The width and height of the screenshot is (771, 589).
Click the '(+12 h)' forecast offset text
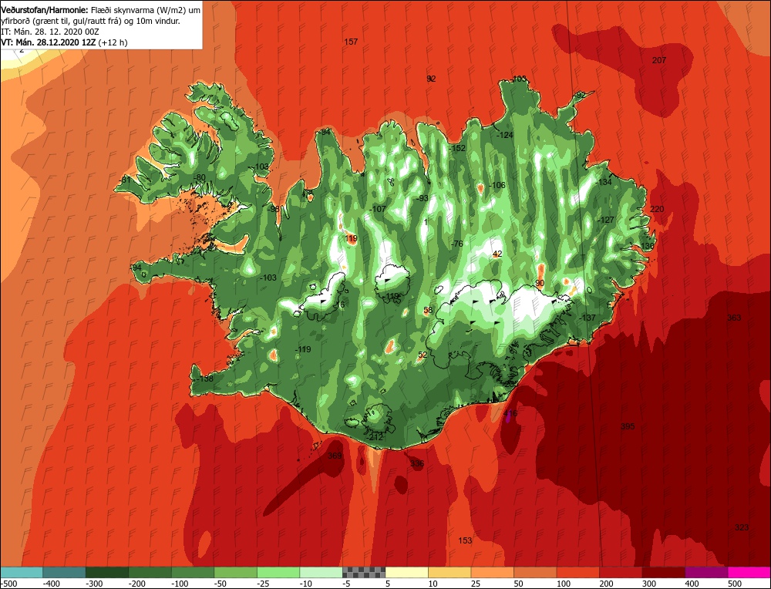pyautogui.click(x=113, y=42)
